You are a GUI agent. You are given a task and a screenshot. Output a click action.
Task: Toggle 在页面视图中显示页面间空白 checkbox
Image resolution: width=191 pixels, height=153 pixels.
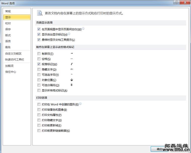pos(39,29)
